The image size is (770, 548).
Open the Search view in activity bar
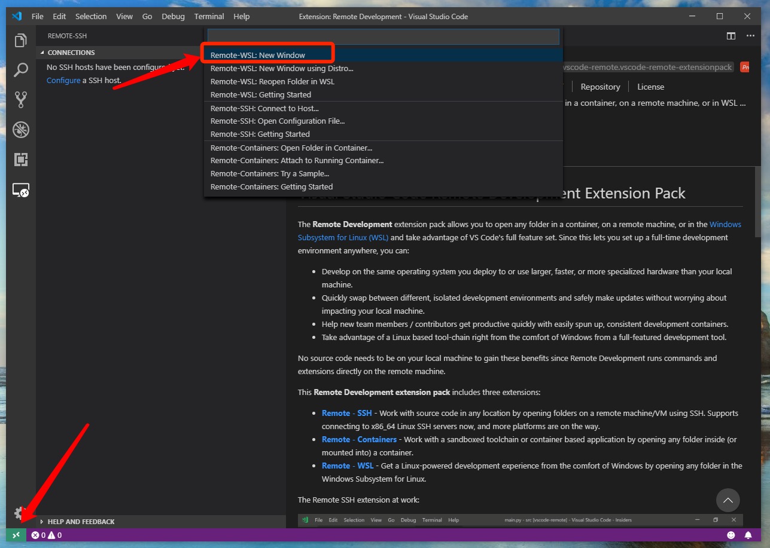pyautogui.click(x=21, y=71)
